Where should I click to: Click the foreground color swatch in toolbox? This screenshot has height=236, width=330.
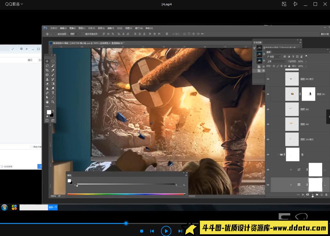pos(49,112)
